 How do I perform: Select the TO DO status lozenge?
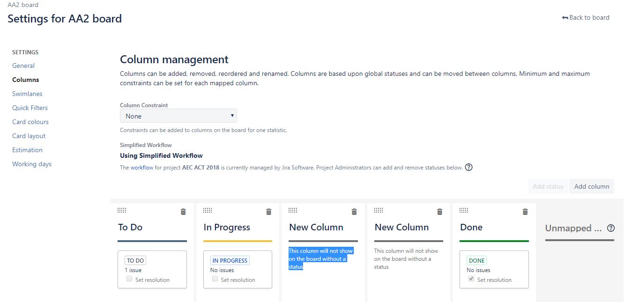(x=135, y=261)
